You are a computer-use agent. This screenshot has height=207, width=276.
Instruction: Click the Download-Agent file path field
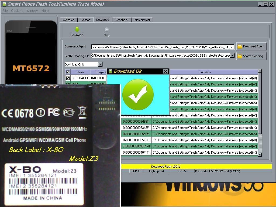[163, 47]
